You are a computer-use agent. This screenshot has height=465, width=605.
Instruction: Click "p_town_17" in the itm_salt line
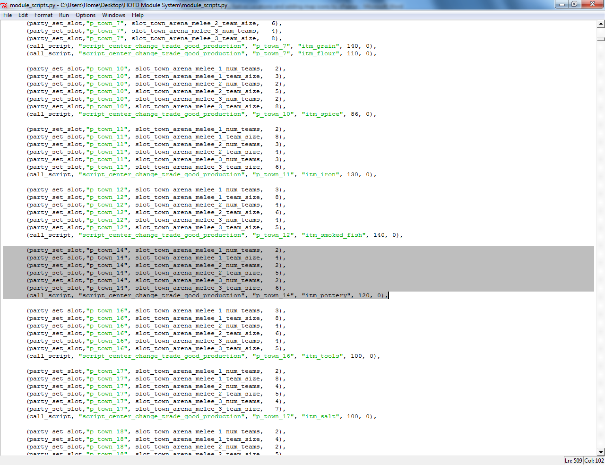click(273, 417)
